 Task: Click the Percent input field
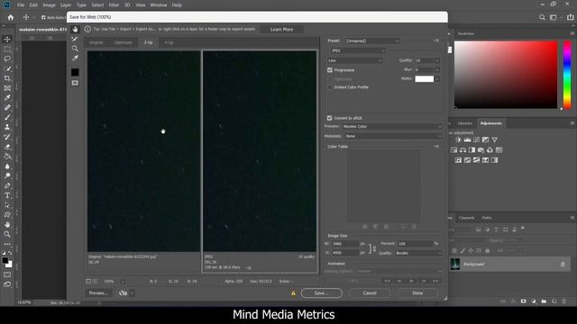415,244
